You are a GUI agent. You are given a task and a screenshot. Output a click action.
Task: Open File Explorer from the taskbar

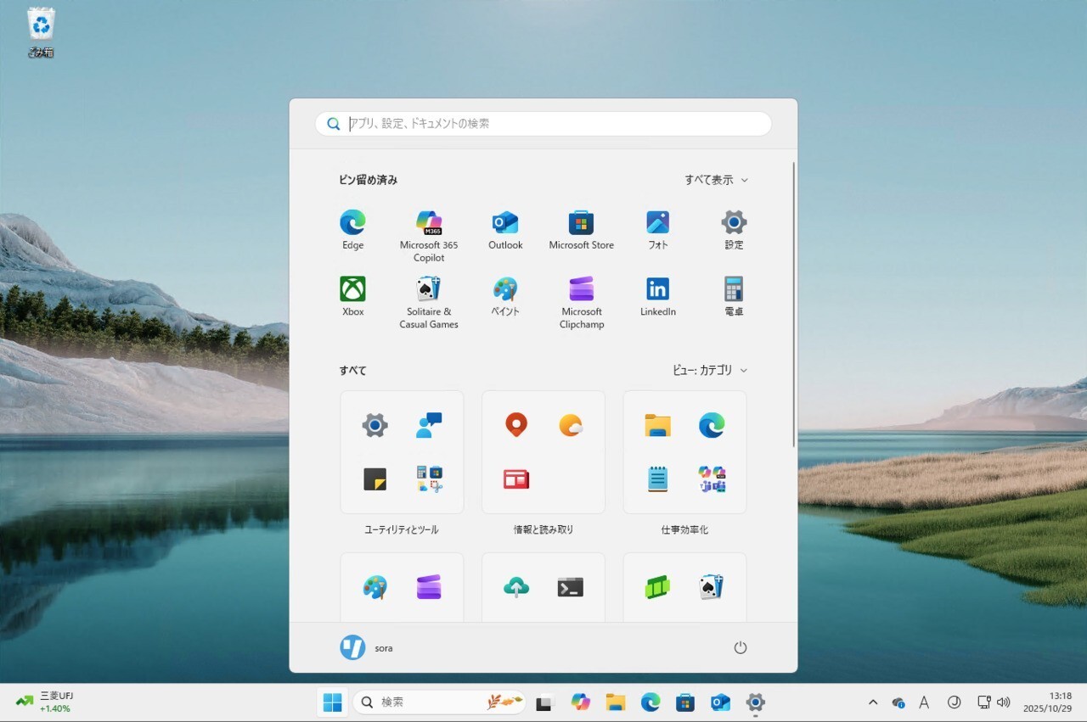pos(616,702)
